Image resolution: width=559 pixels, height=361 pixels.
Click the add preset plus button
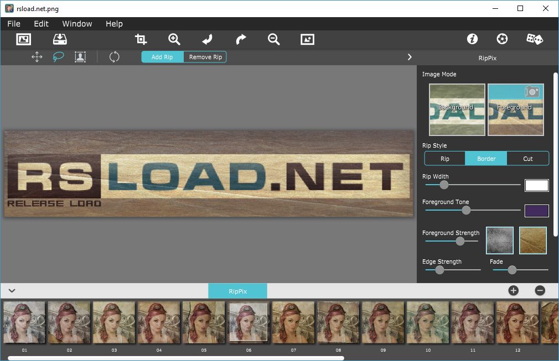coord(514,291)
